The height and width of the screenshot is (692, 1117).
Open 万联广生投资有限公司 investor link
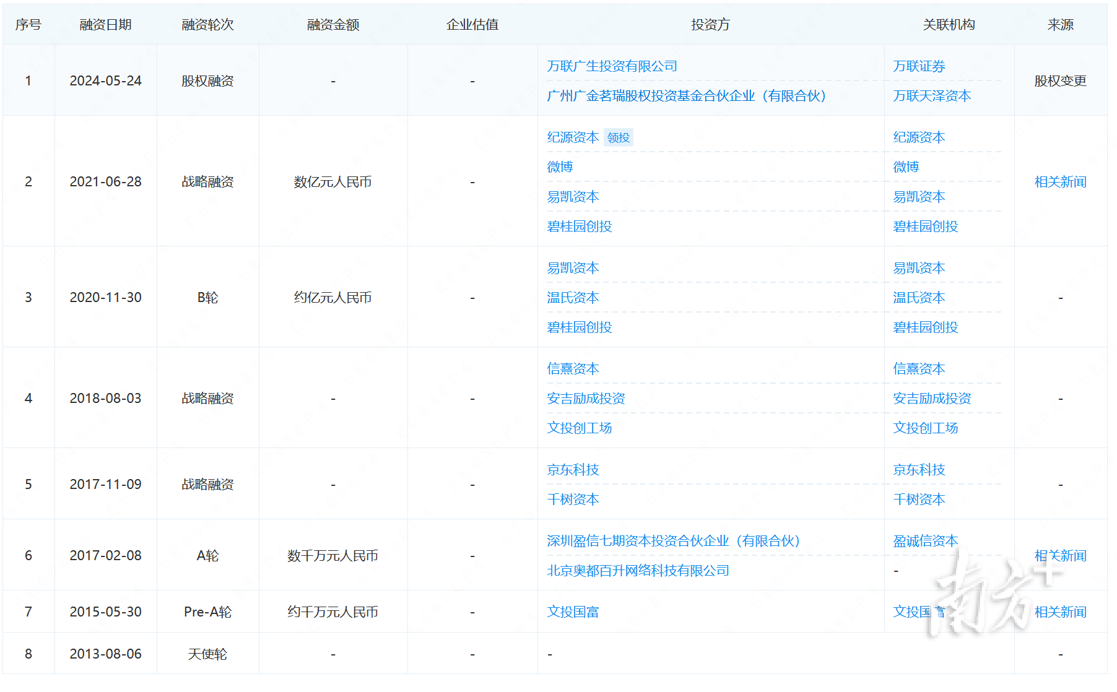tap(612, 66)
